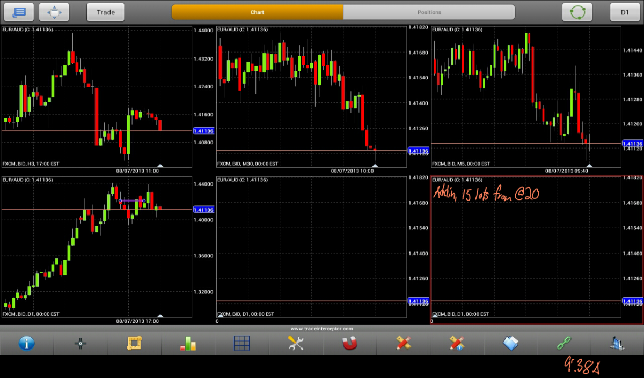Click the 08/07/2013 10:00 date label
The height and width of the screenshot is (378, 644).
click(x=352, y=171)
